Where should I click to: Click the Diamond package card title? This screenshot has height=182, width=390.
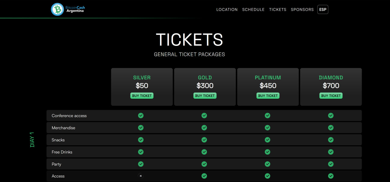click(x=331, y=77)
